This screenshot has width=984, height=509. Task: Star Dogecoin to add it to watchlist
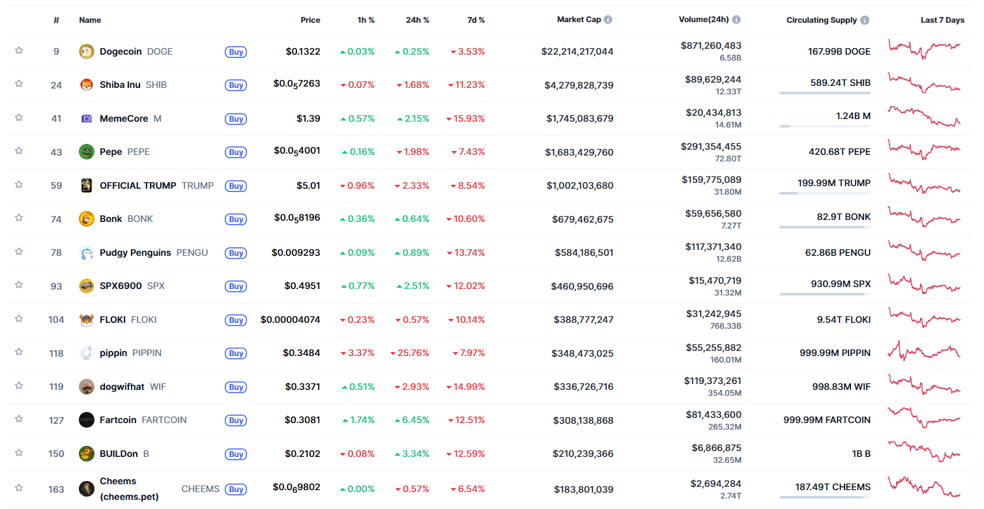(19, 51)
